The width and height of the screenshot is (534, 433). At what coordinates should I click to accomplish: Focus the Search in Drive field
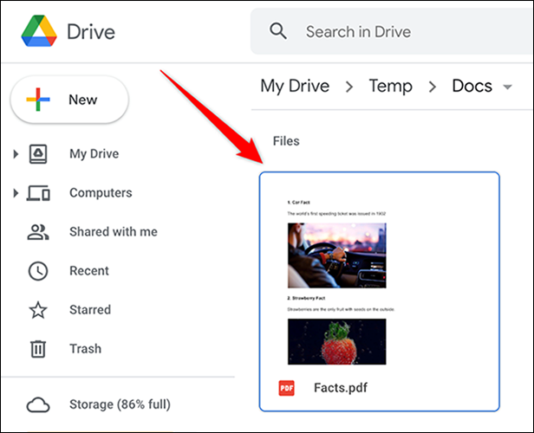tap(390, 32)
